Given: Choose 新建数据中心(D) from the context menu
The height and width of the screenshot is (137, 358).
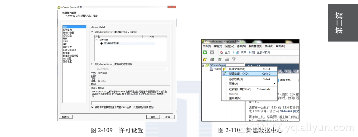Looking at the screenshot, I should click(x=249, y=73).
